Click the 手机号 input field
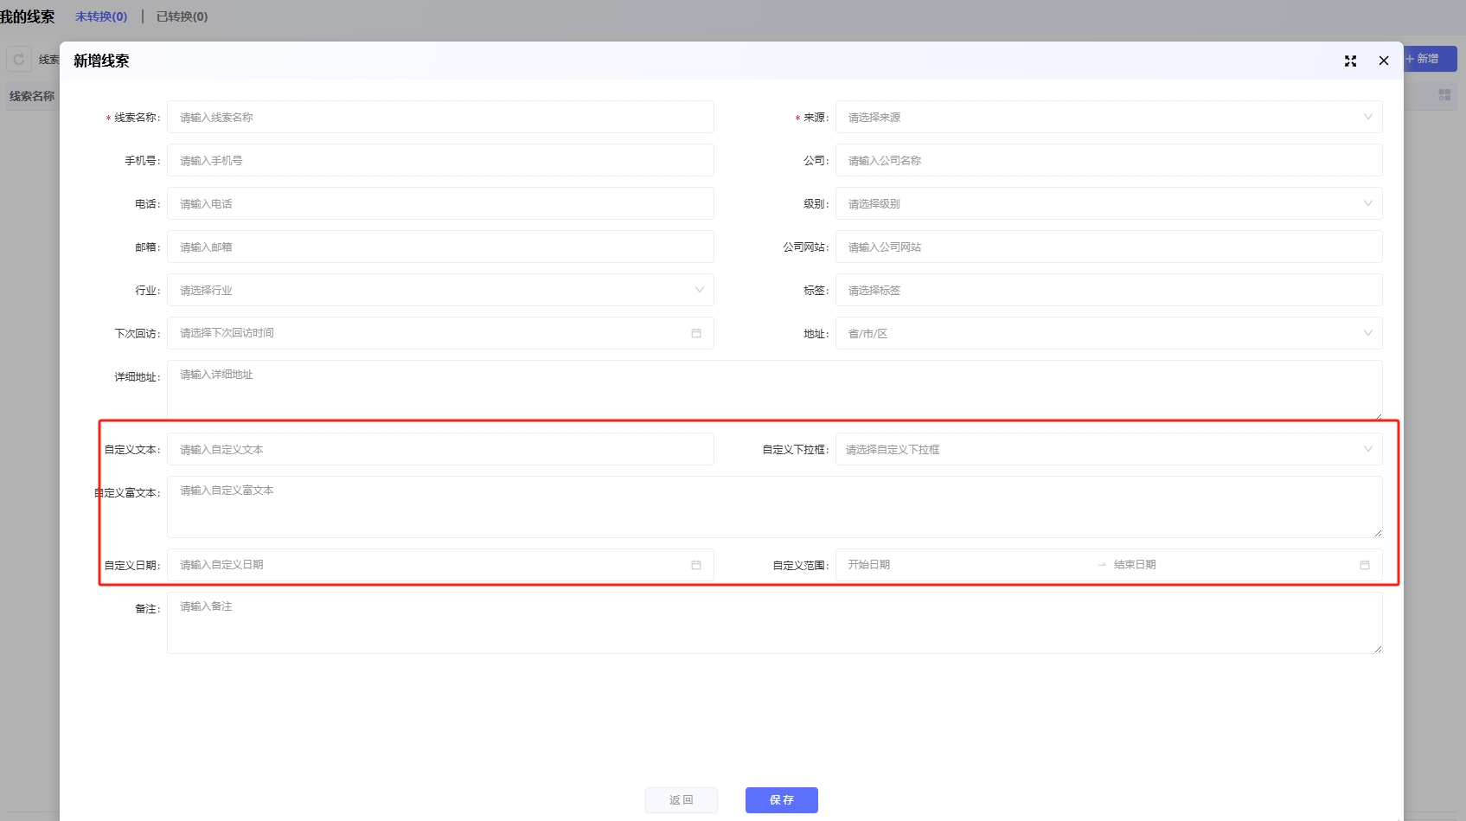The height and width of the screenshot is (821, 1466). coord(440,161)
